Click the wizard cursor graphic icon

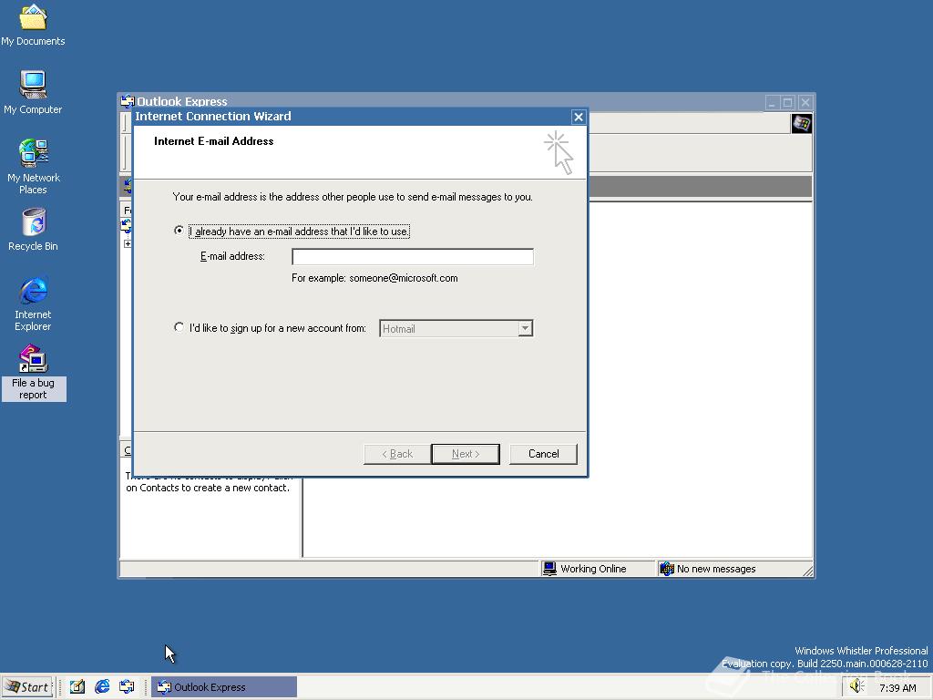[x=559, y=152]
